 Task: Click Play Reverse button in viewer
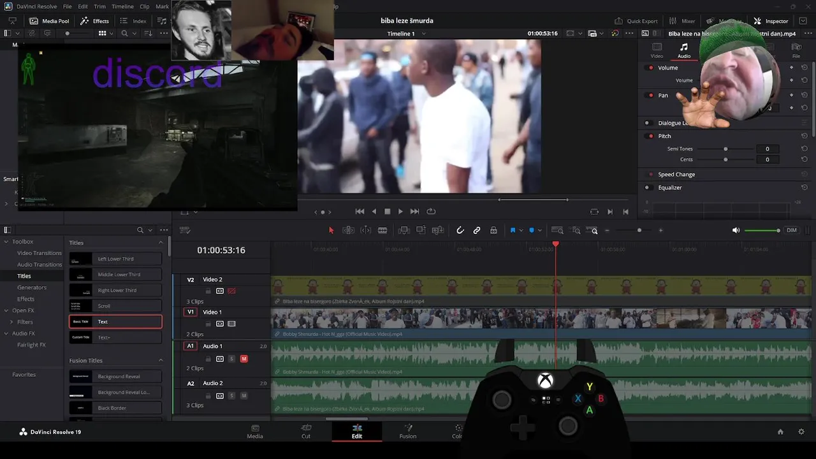pos(374,212)
